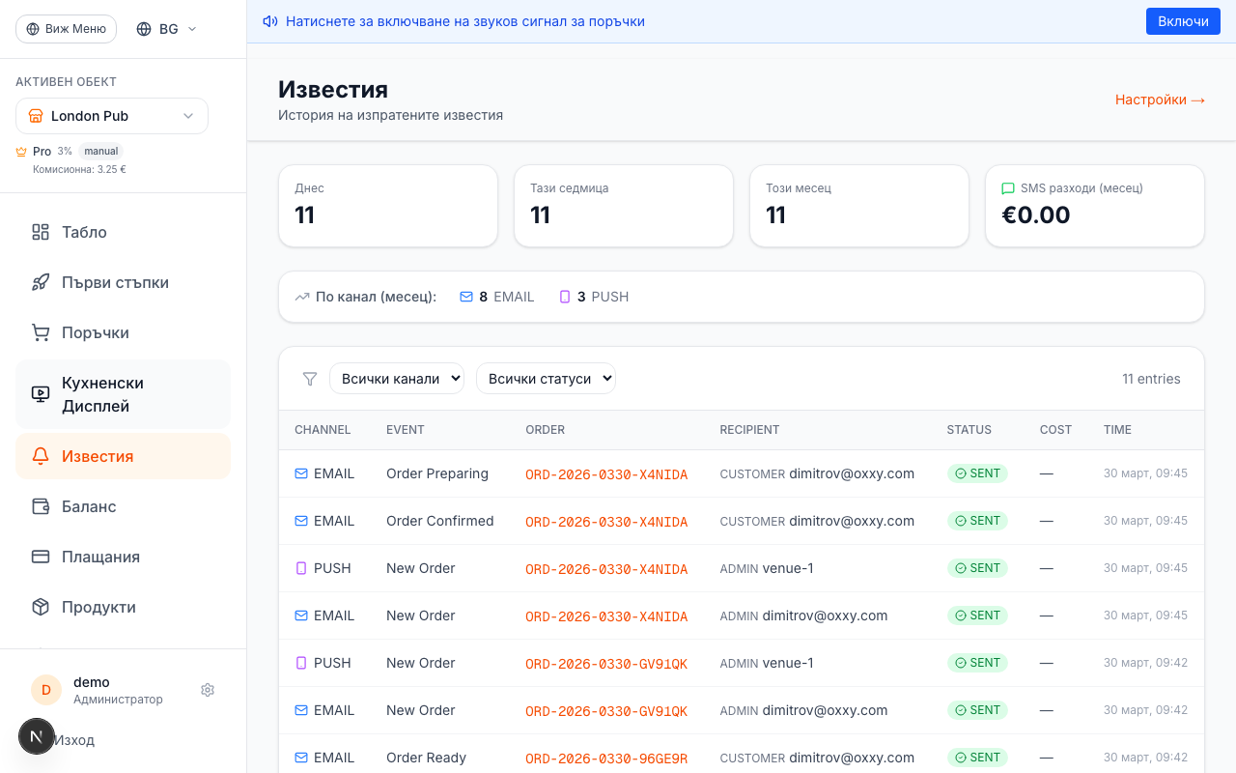Screen dimensions: 1236x773
Task: Open Плащания in the sidebar
Action: click(100, 557)
